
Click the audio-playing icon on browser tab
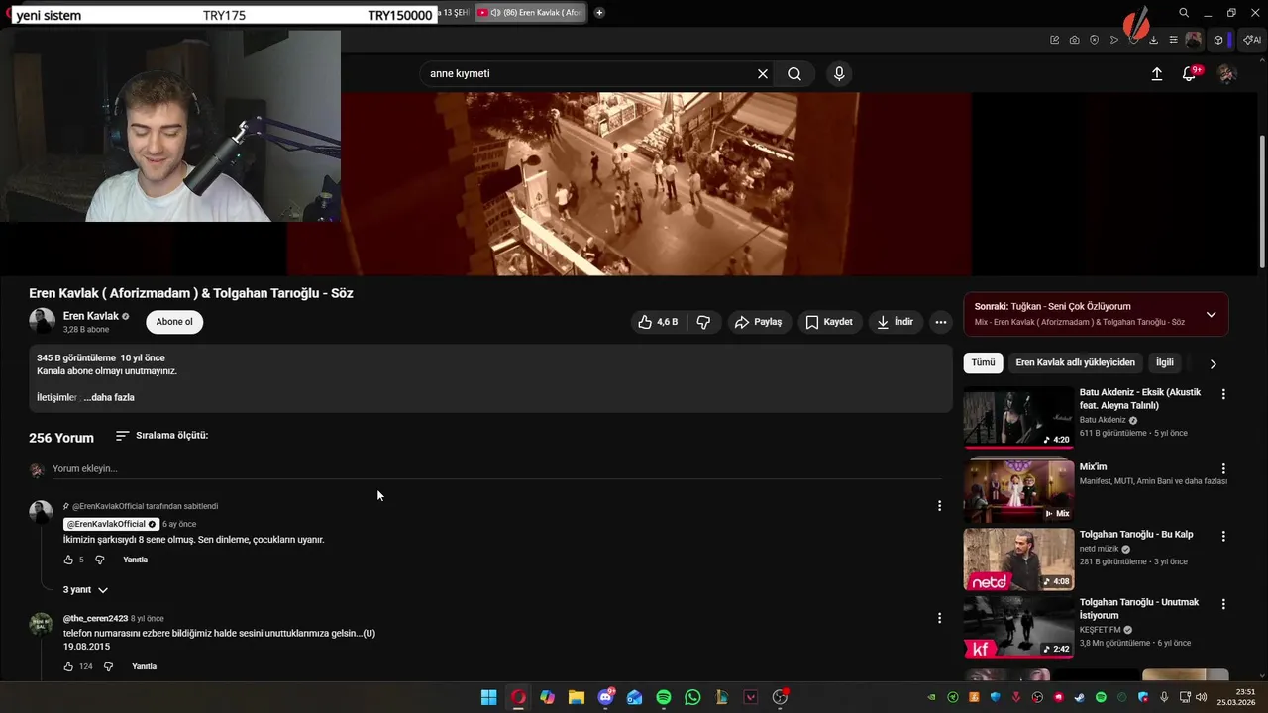point(494,13)
